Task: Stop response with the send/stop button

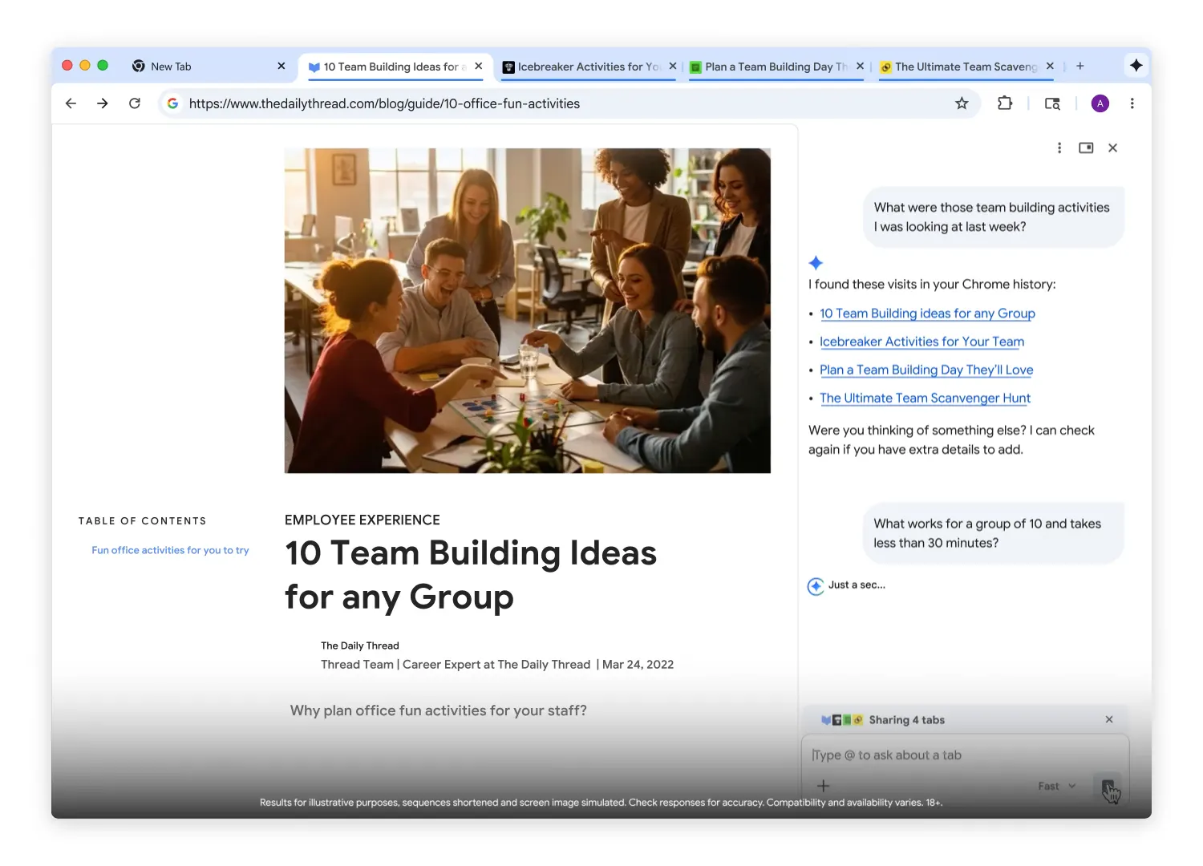Action: 1108,787
